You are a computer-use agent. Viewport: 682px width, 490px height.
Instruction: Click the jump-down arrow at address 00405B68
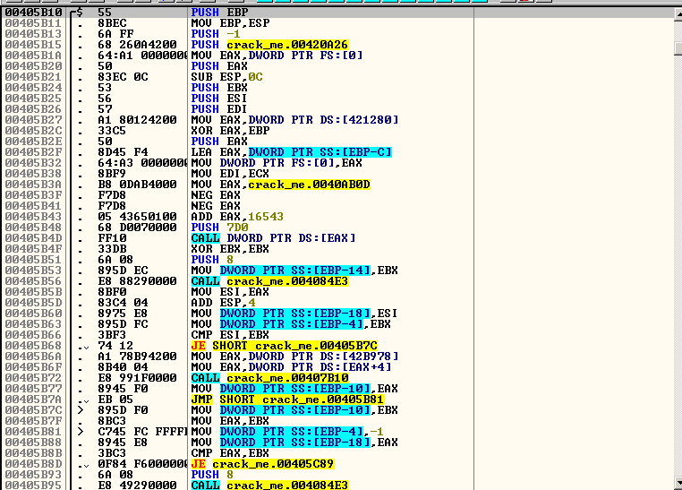pyautogui.click(x=84, y=346)
